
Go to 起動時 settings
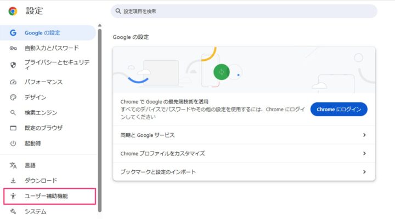tap(48, 143)
